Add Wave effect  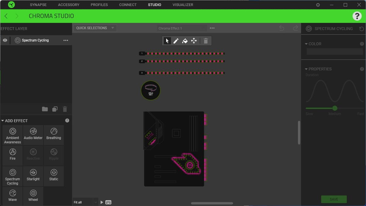click(x=13, y=196)
